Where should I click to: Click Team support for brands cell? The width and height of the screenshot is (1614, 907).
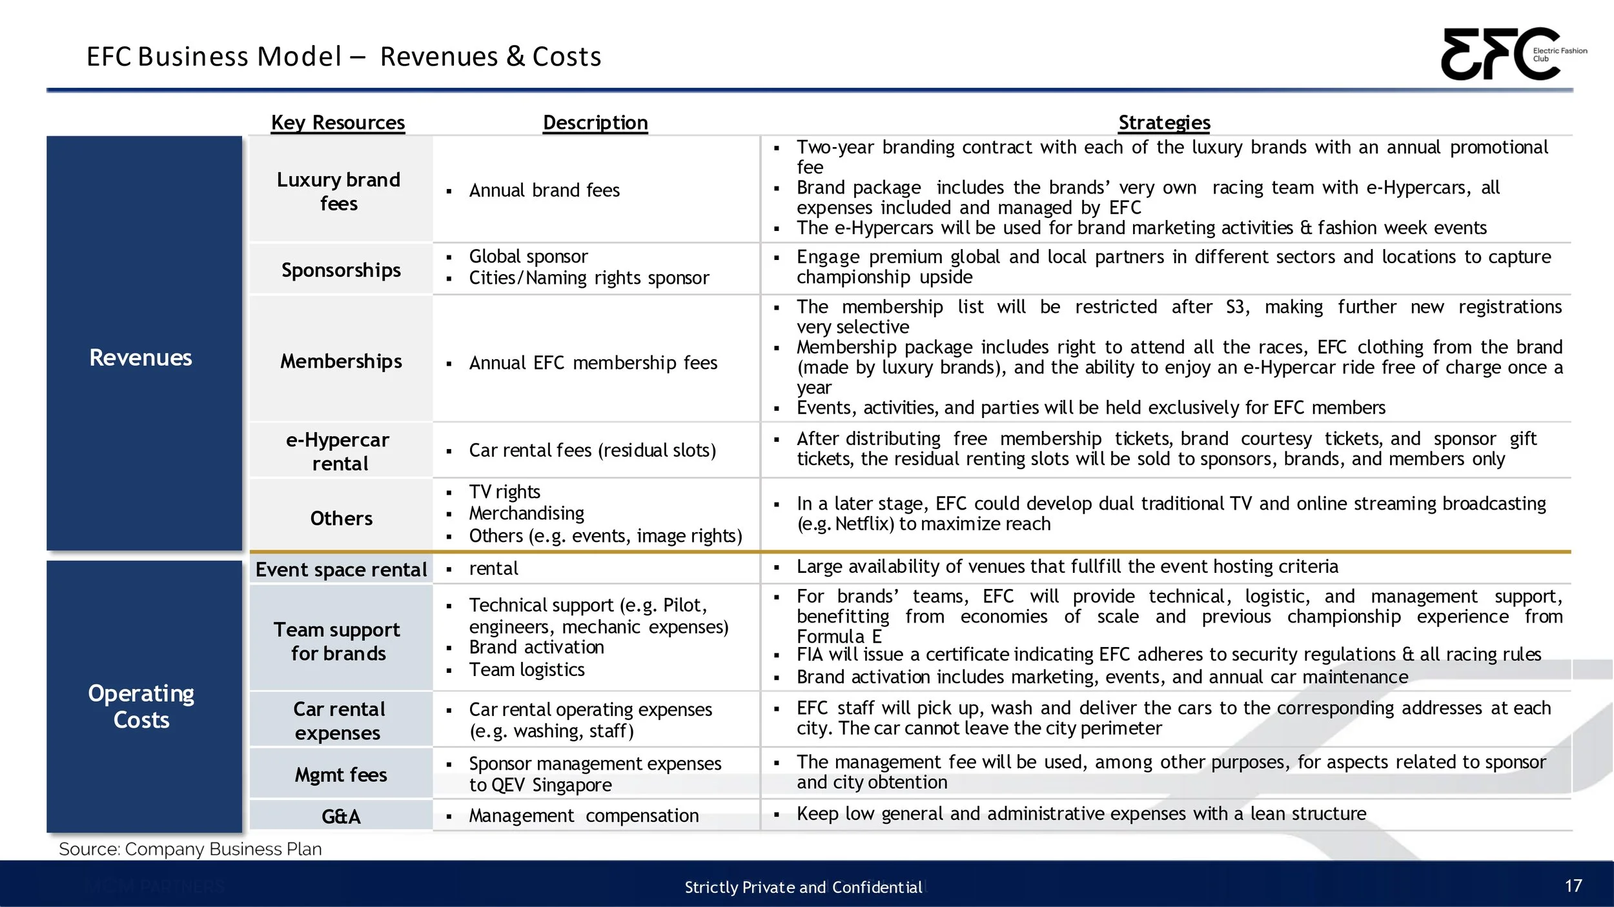338,641
